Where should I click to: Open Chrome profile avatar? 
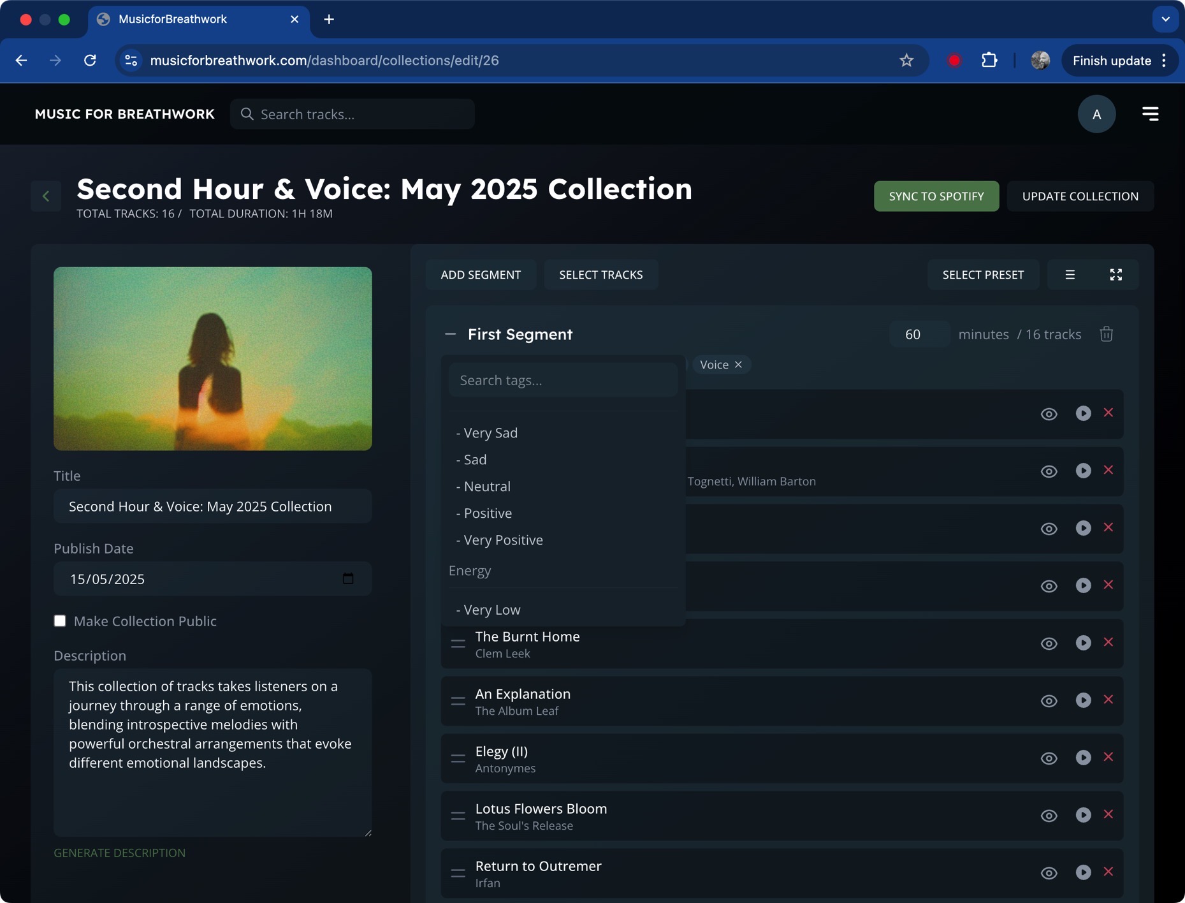[x=1040, y=61]
